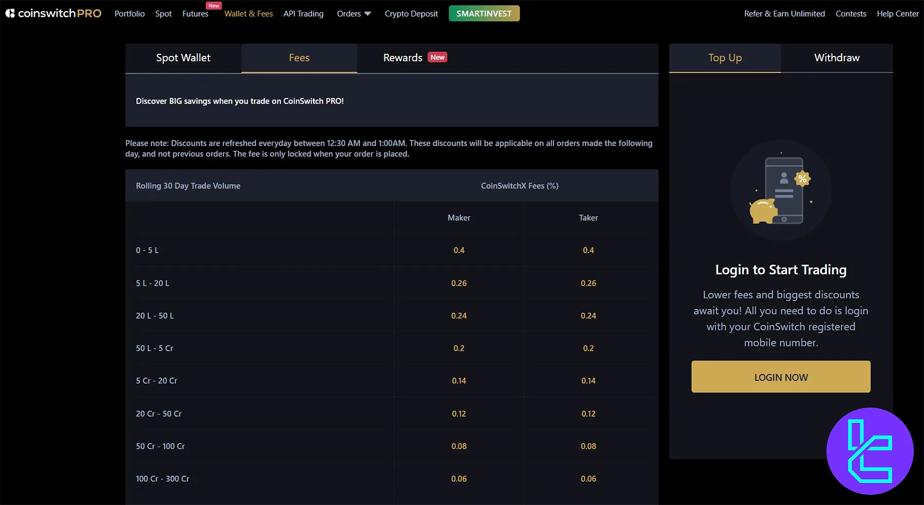Select the 5 L - 20 L volume row
This screenshot has height=505, width=924.
(392, 283)
